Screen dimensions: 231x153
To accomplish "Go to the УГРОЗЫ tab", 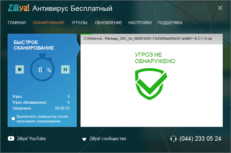I will click(x=79, y=23).
